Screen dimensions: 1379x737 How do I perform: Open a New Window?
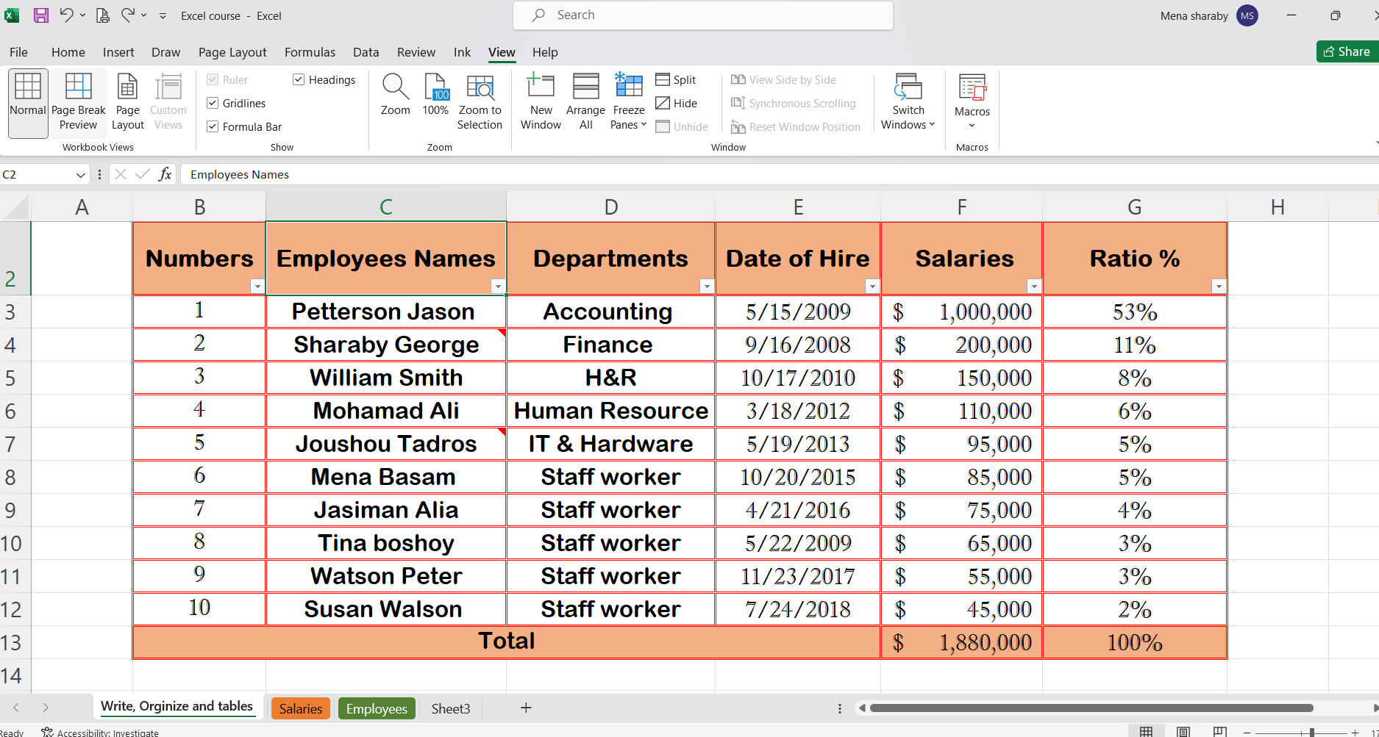tap(541, 103)
